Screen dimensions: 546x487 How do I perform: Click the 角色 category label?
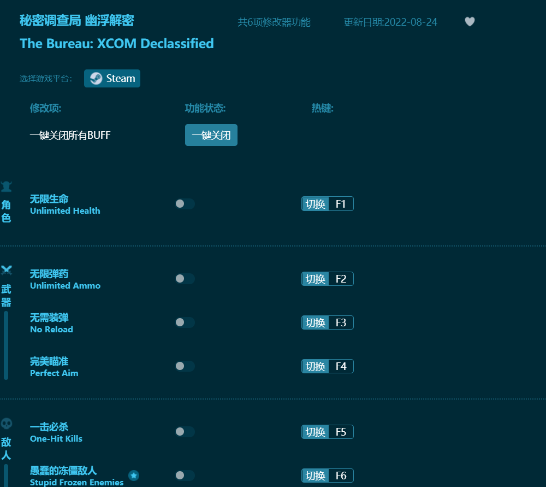(6, 212)
